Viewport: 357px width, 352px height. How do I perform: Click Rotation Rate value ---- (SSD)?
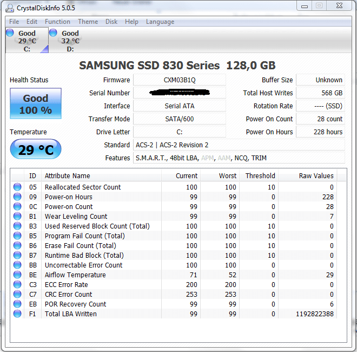(x=320, y=106)
